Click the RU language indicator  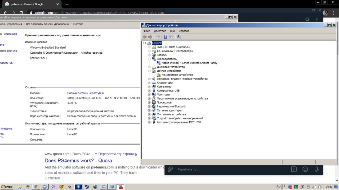tap(278, 187)
